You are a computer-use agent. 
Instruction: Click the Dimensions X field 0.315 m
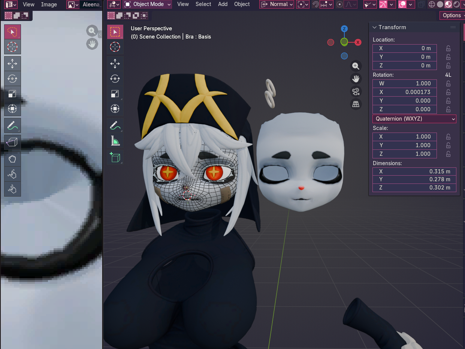pos(414,172)
